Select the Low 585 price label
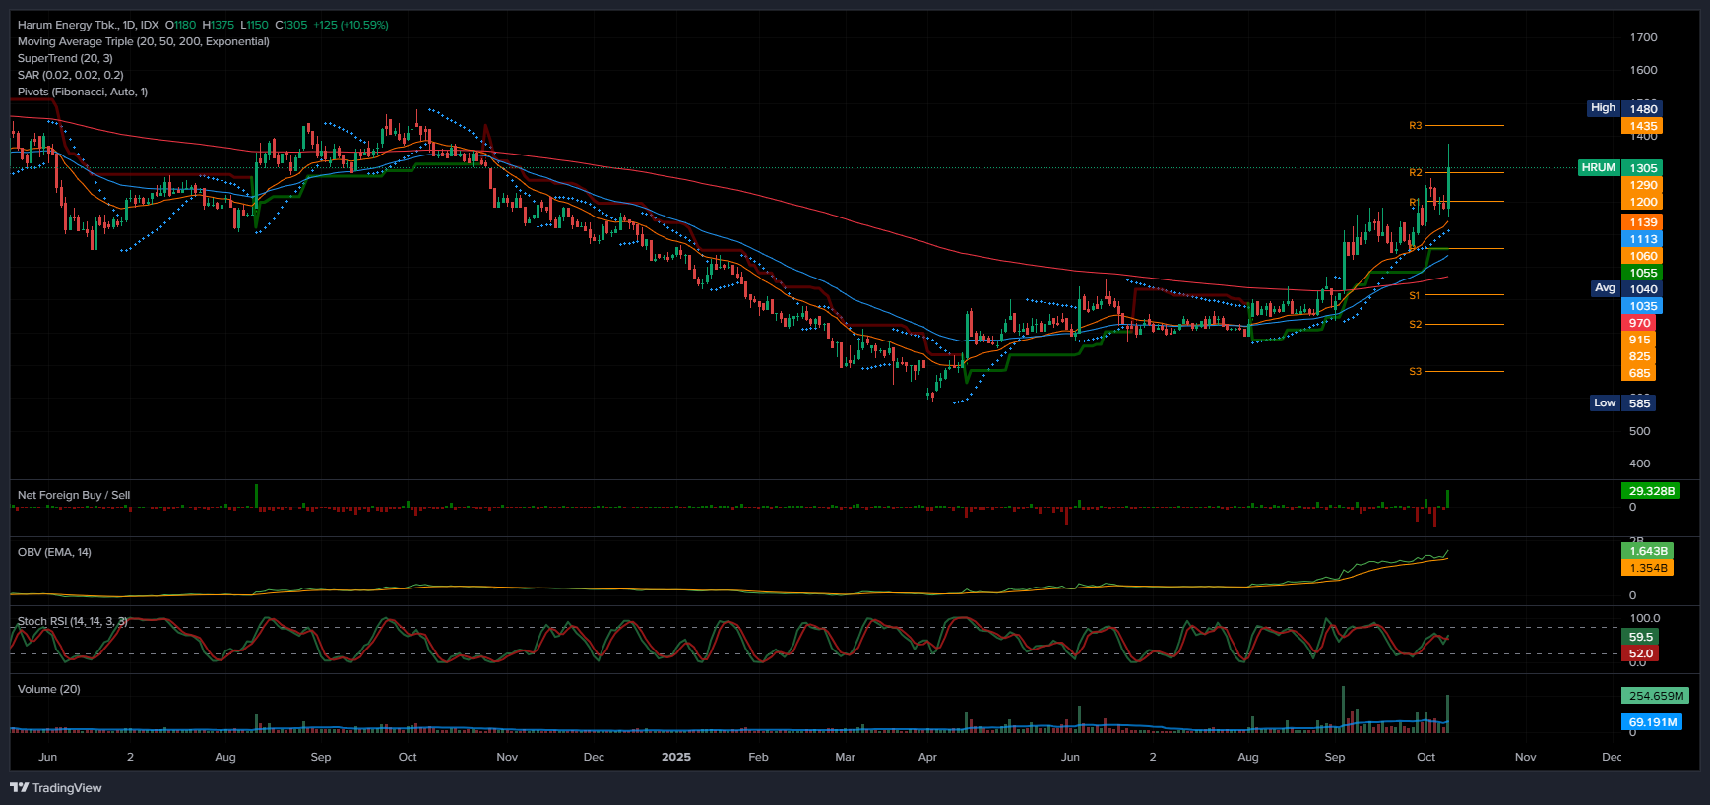This screenshot has width=1710, height=805. 1622,402
